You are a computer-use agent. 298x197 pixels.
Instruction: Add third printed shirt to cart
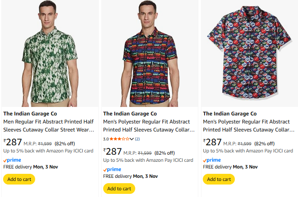pyautogui.click(x=219, y=179)
